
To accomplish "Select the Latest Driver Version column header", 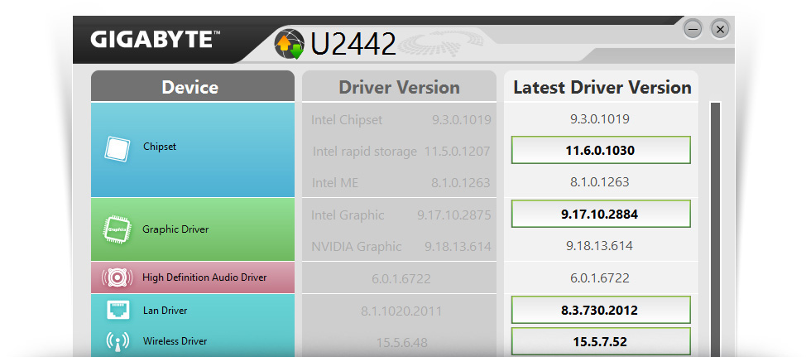I will (x=602, y=86).
